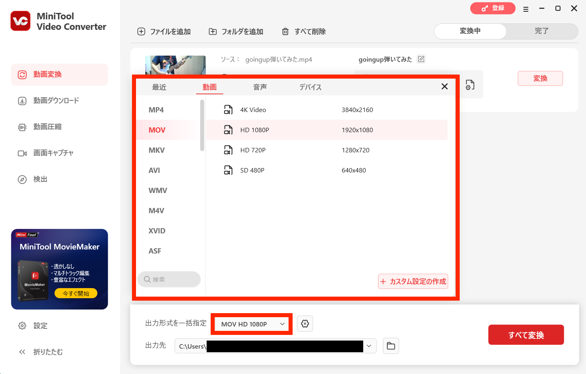The height and width of the screenshot is (374, 586).
Task: Open the デバイス tab in format popup
Action: click(310, 87)
